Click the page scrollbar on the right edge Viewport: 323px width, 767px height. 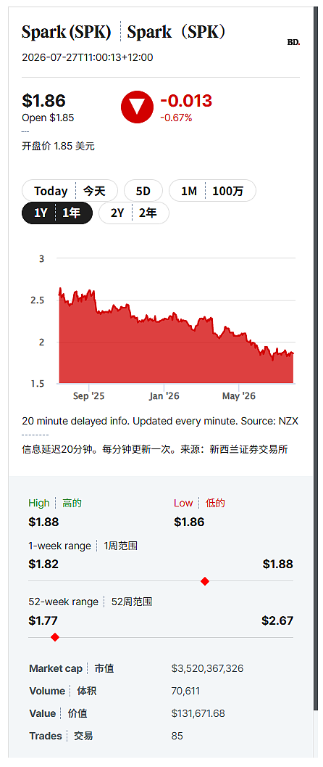316,383
